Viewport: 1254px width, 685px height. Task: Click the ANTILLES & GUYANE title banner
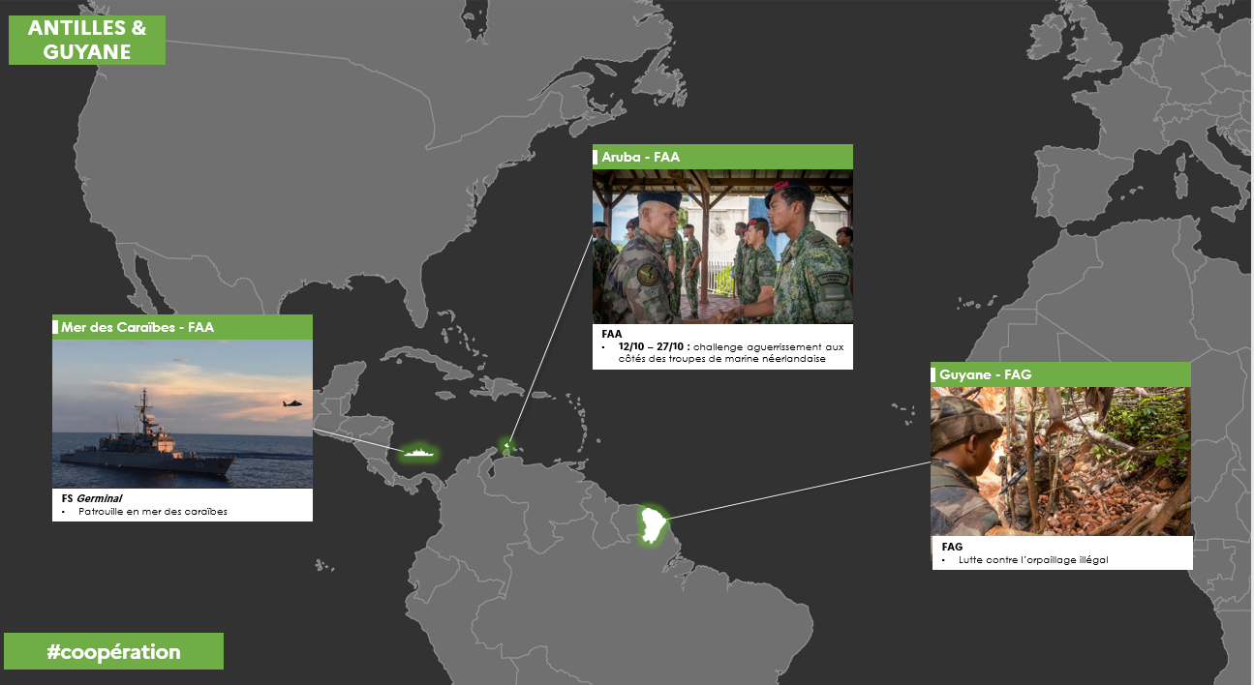(87, 40)
